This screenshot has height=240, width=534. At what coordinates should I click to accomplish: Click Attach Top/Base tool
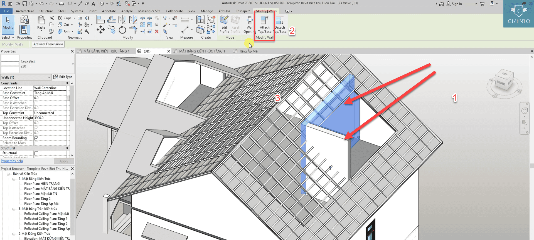click(x=265, y=24)
